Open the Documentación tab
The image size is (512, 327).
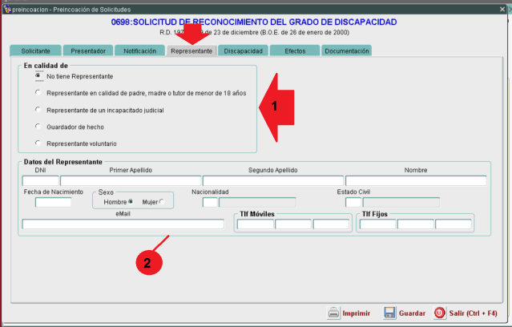347,50
